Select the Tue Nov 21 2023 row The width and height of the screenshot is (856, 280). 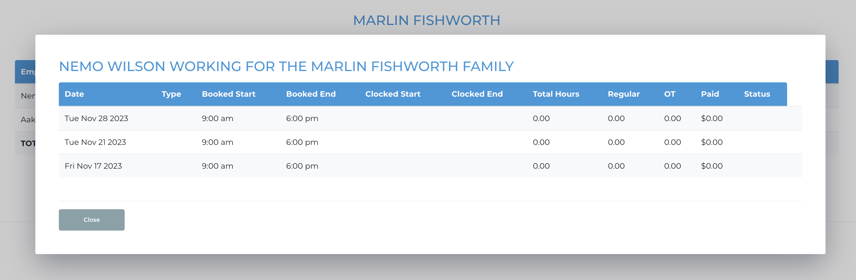click(x=430, y=142)
